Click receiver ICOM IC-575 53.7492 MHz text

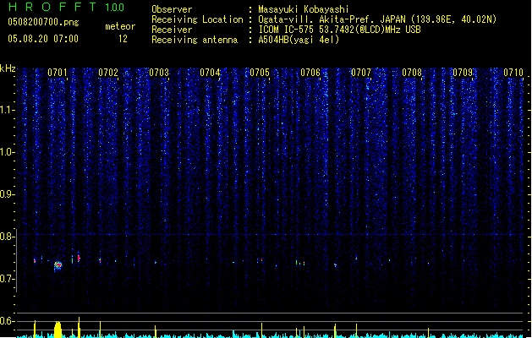tap(339, 30)
